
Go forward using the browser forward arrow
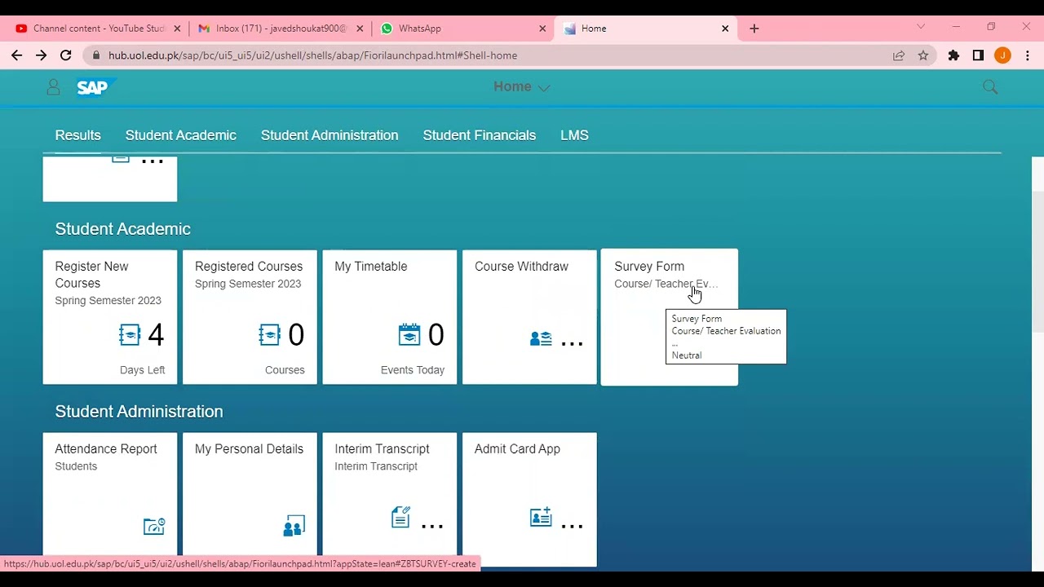click(x=42, y=55)
